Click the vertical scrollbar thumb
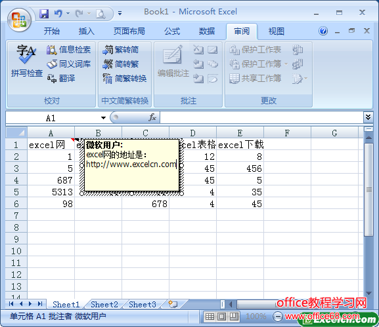The width and height of the screenshot is (379, 327). pos(368,190)
